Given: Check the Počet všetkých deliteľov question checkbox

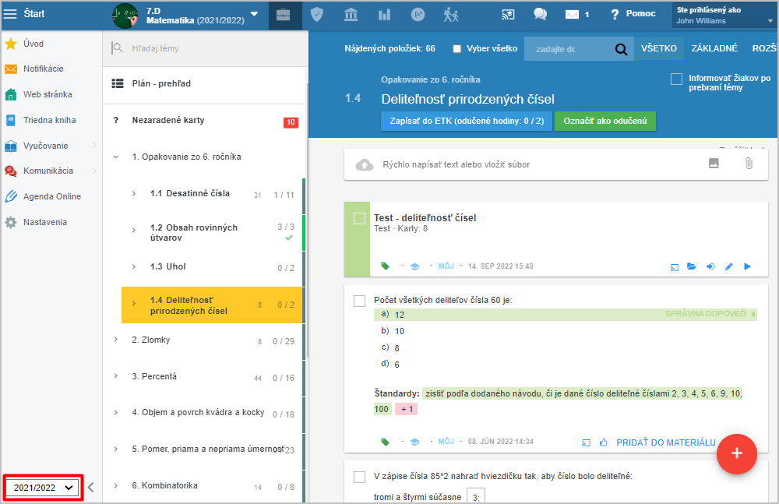Looking at the screenshot, I should tap(359, 301).
